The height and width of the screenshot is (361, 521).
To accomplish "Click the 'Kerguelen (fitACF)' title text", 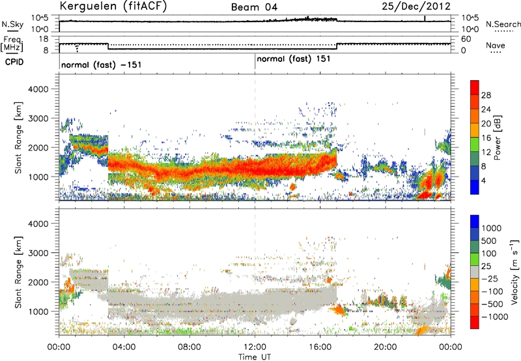I will pos(113,7).
